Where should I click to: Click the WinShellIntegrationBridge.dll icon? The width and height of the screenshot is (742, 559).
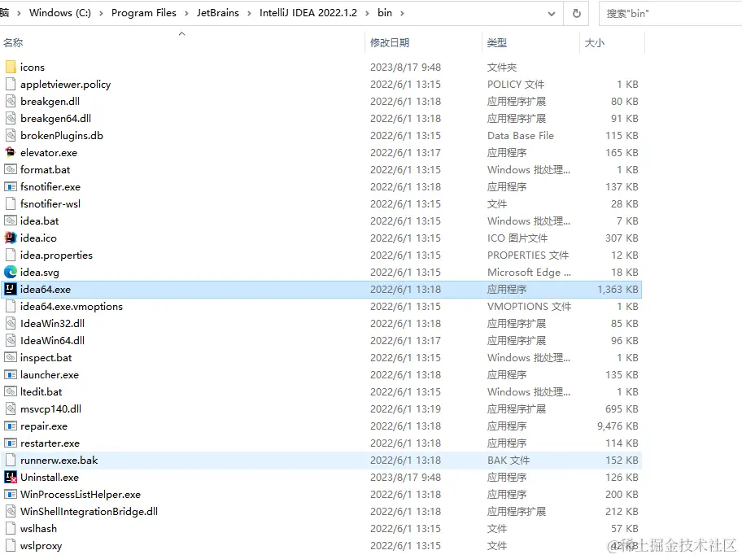pos(11,511)
